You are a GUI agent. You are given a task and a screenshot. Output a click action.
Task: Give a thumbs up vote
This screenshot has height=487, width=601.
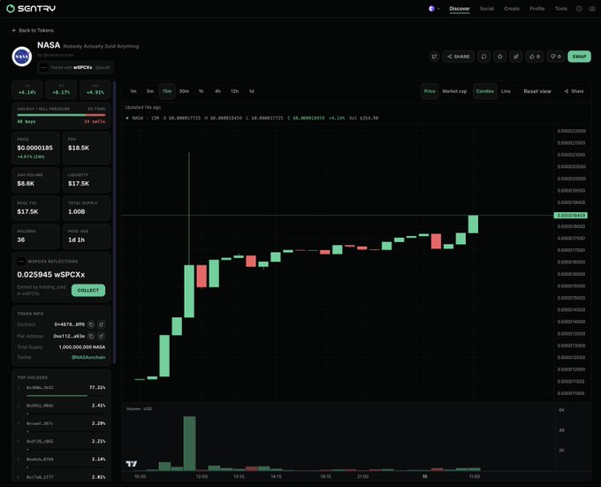(535, 57)
